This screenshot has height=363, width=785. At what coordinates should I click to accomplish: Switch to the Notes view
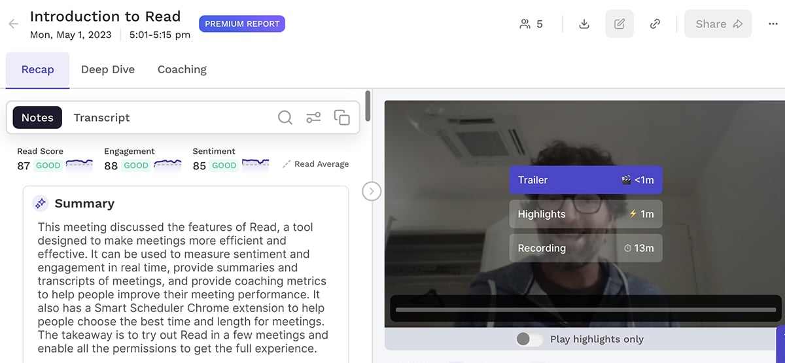pos(37,118)
